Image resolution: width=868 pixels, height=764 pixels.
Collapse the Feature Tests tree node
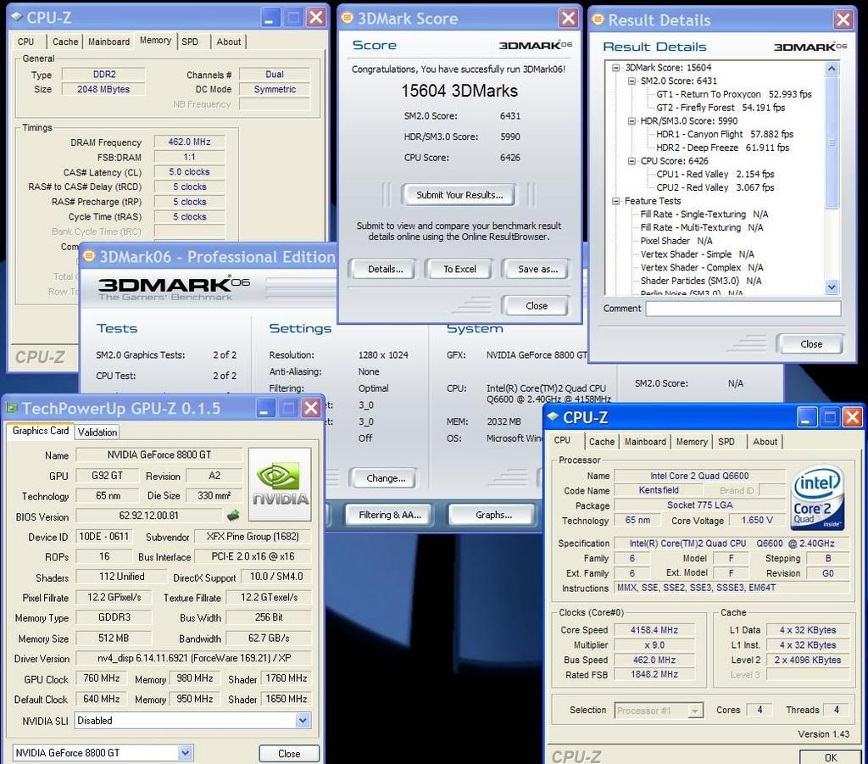tap(615, 201)
